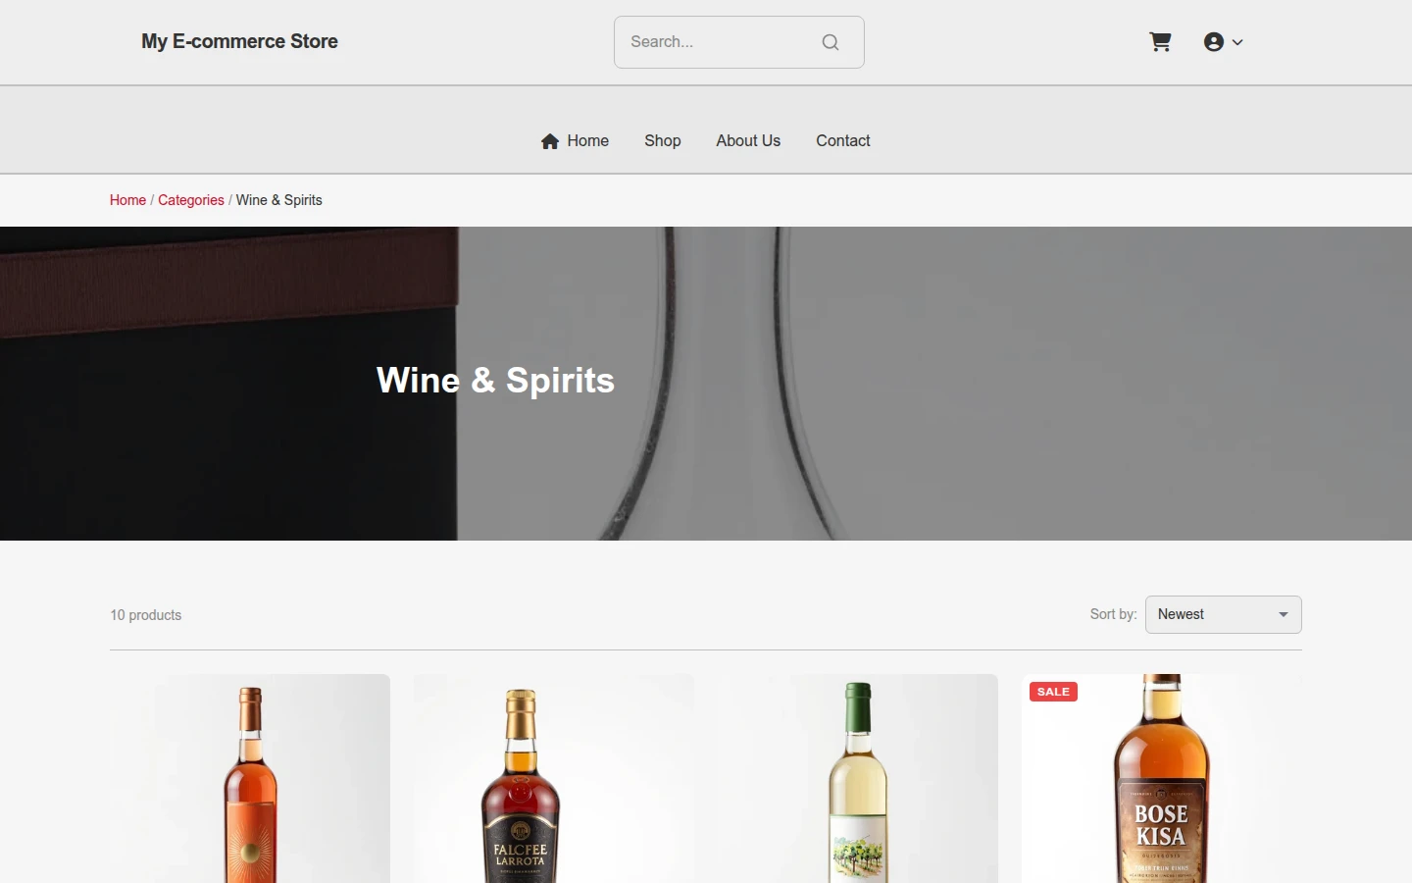
Task: Open the Contact menu item
Action: [x=843, y=141]
